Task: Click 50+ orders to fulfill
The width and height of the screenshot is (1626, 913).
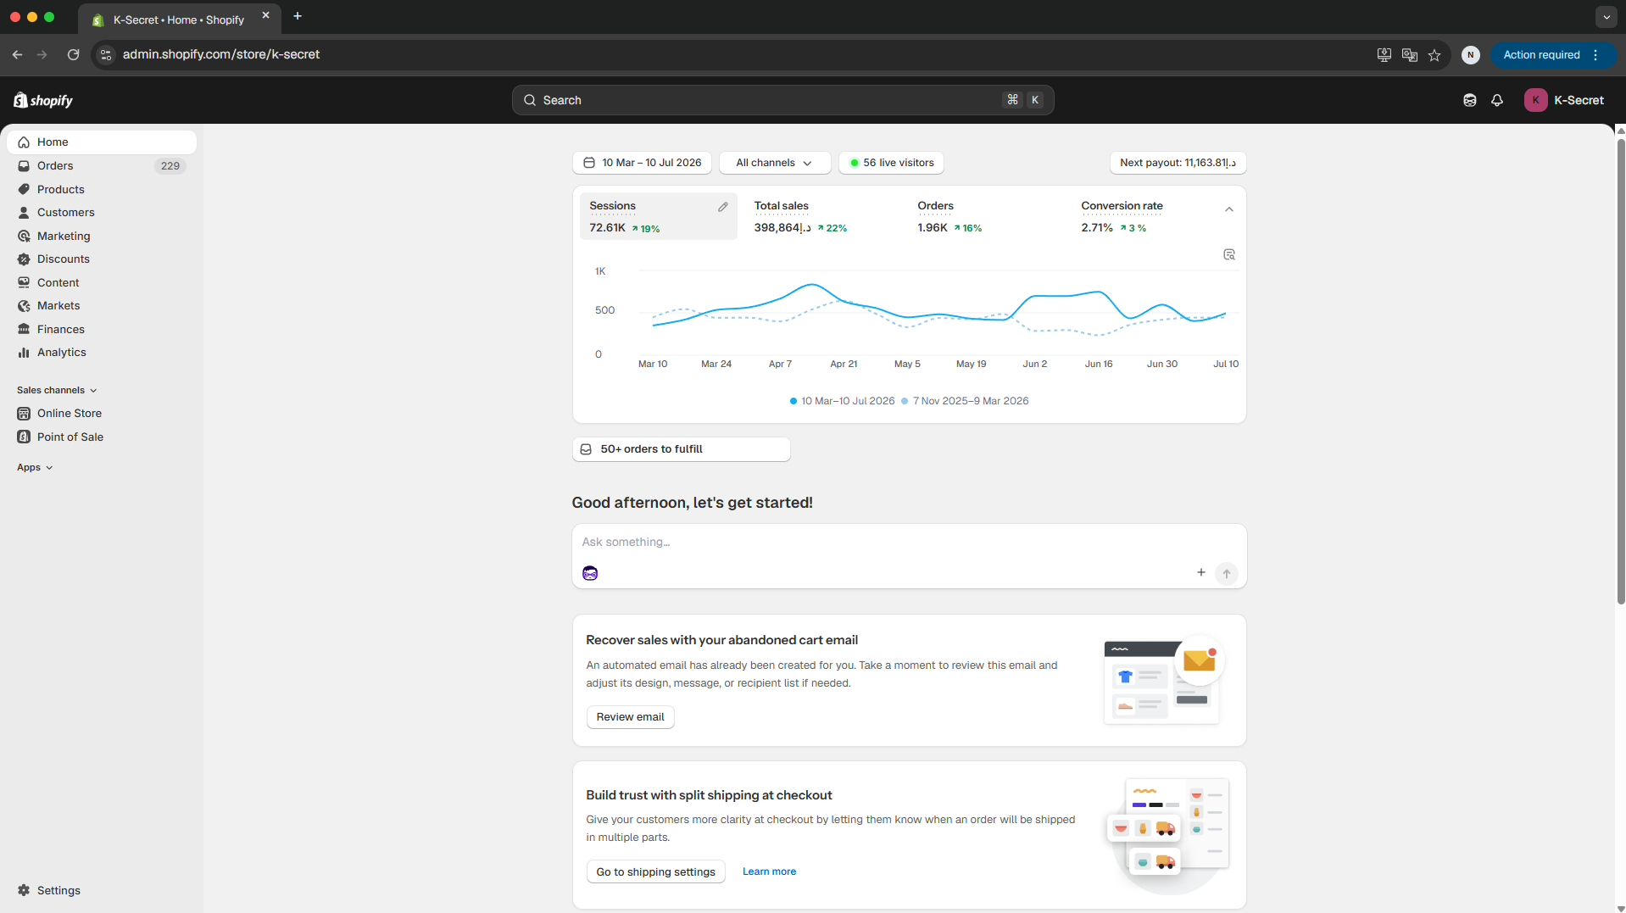Action: click(x=682, y=449)
